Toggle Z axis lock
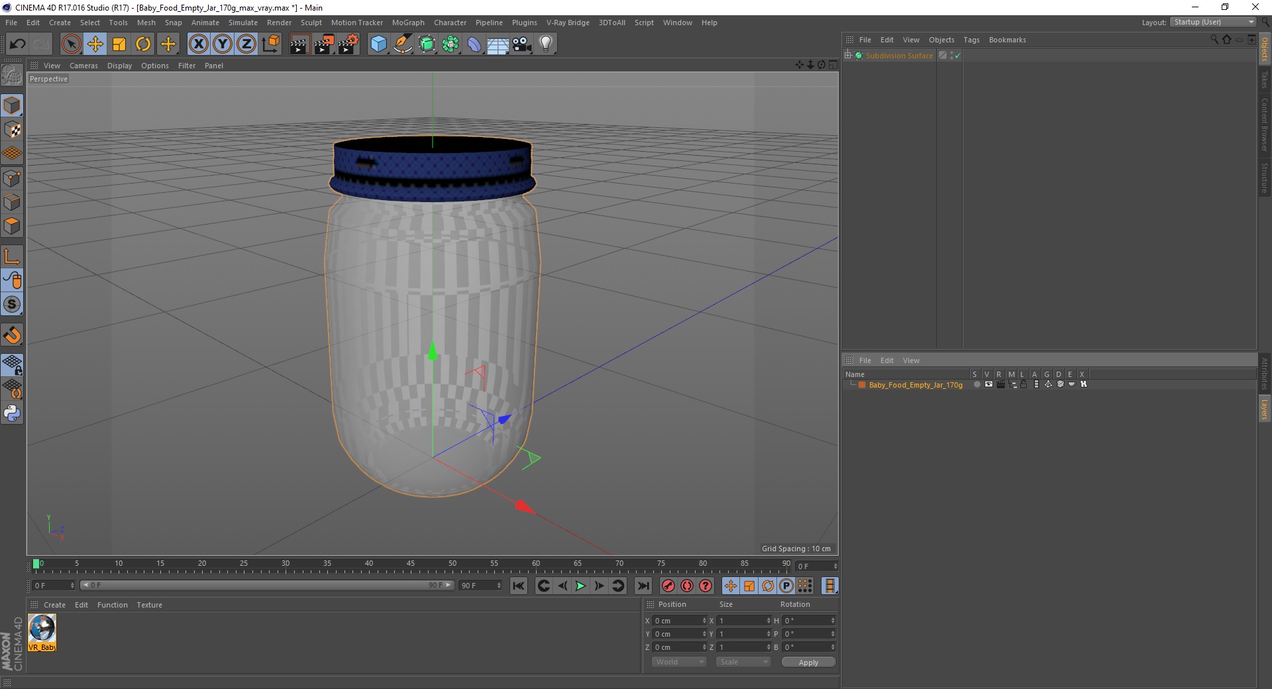Screen dimensions: 1272x689 246,44
